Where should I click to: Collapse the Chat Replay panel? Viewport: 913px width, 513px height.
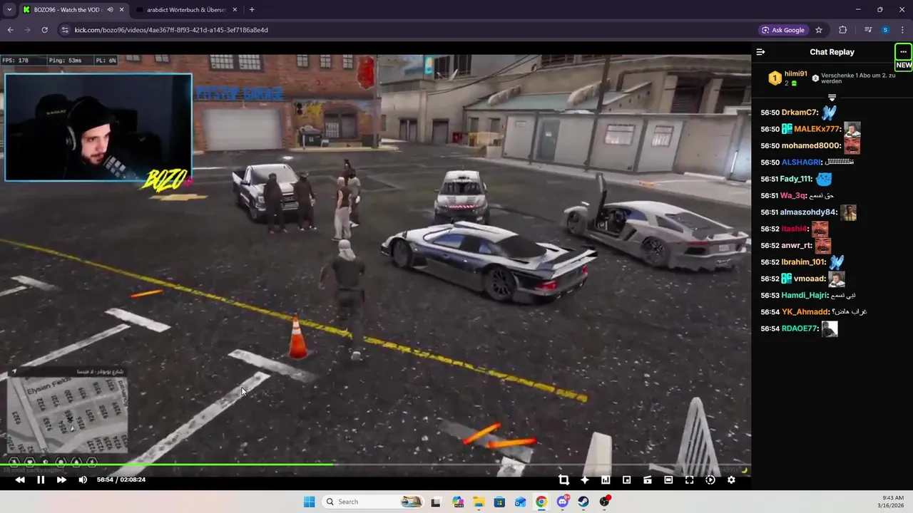click(760, 52)
